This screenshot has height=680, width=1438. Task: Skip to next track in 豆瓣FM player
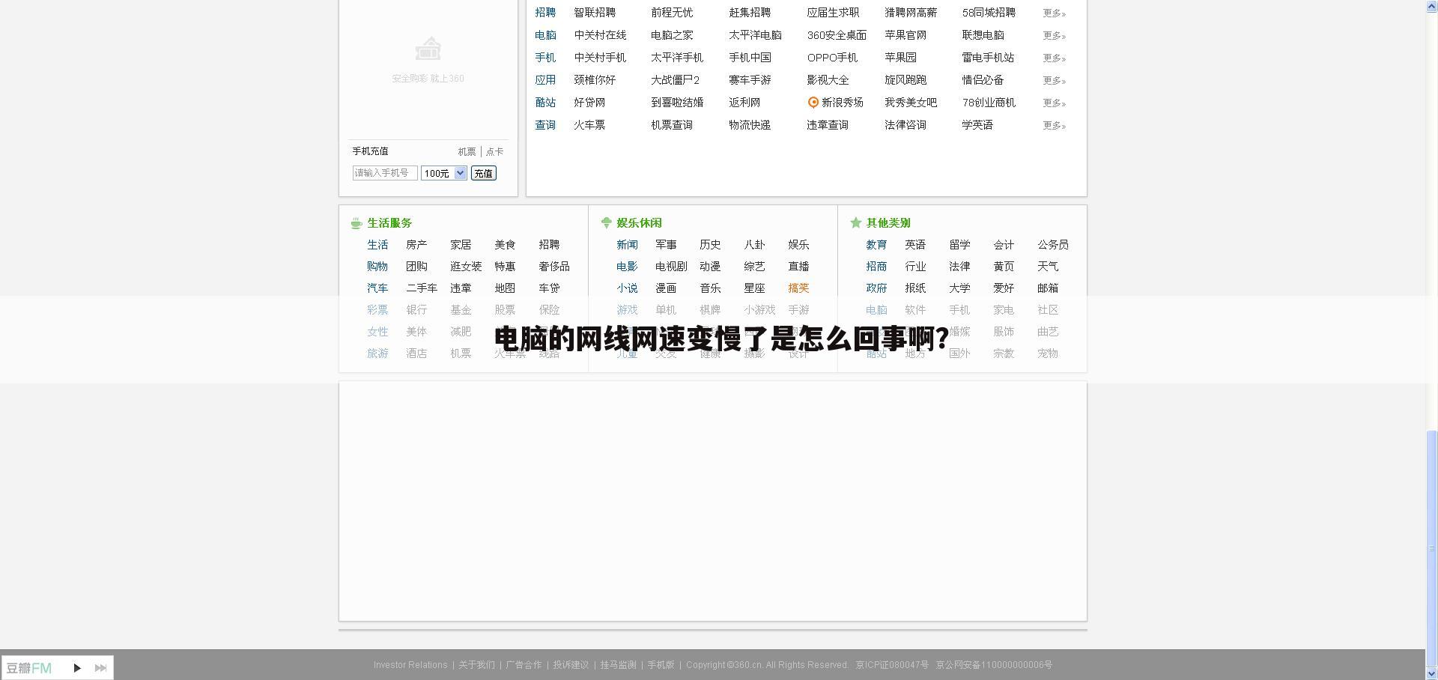(100, 667)
